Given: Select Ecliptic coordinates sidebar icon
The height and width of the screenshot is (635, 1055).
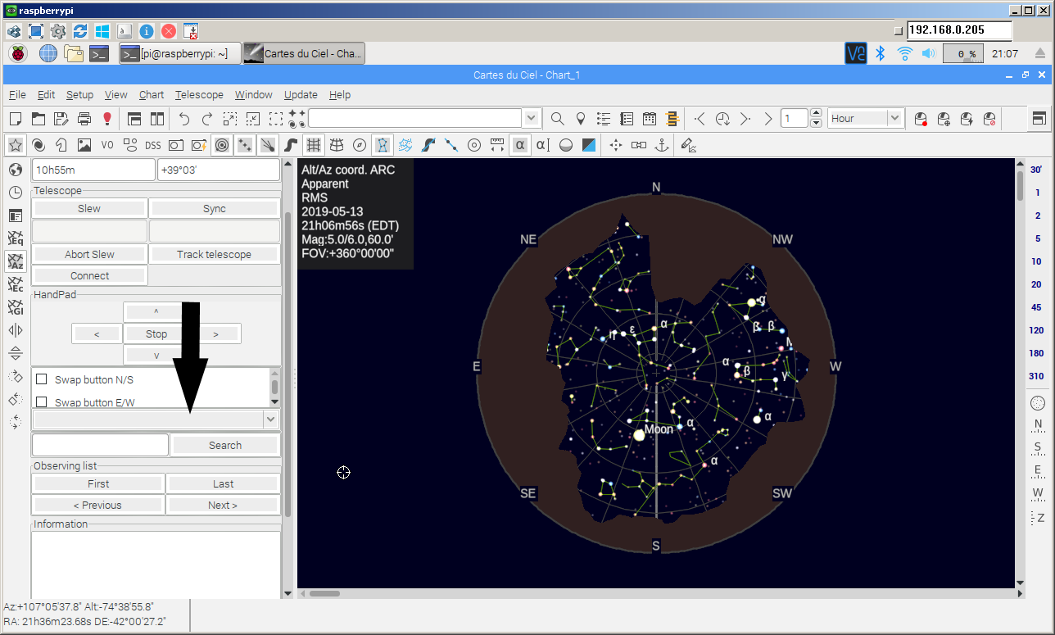Looking at the screenshot, I should tap(16, 284).
